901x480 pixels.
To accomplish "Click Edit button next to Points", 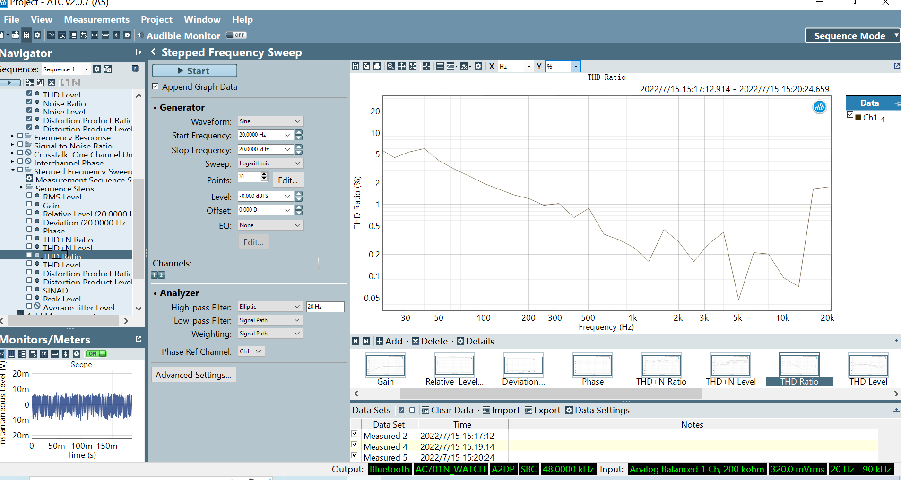I will click(x=288, y=180).
